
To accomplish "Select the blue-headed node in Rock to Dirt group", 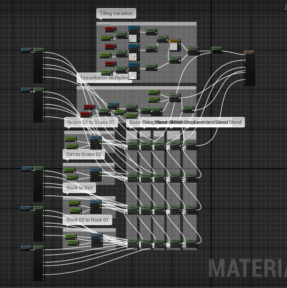I will [x=96, y=202].
